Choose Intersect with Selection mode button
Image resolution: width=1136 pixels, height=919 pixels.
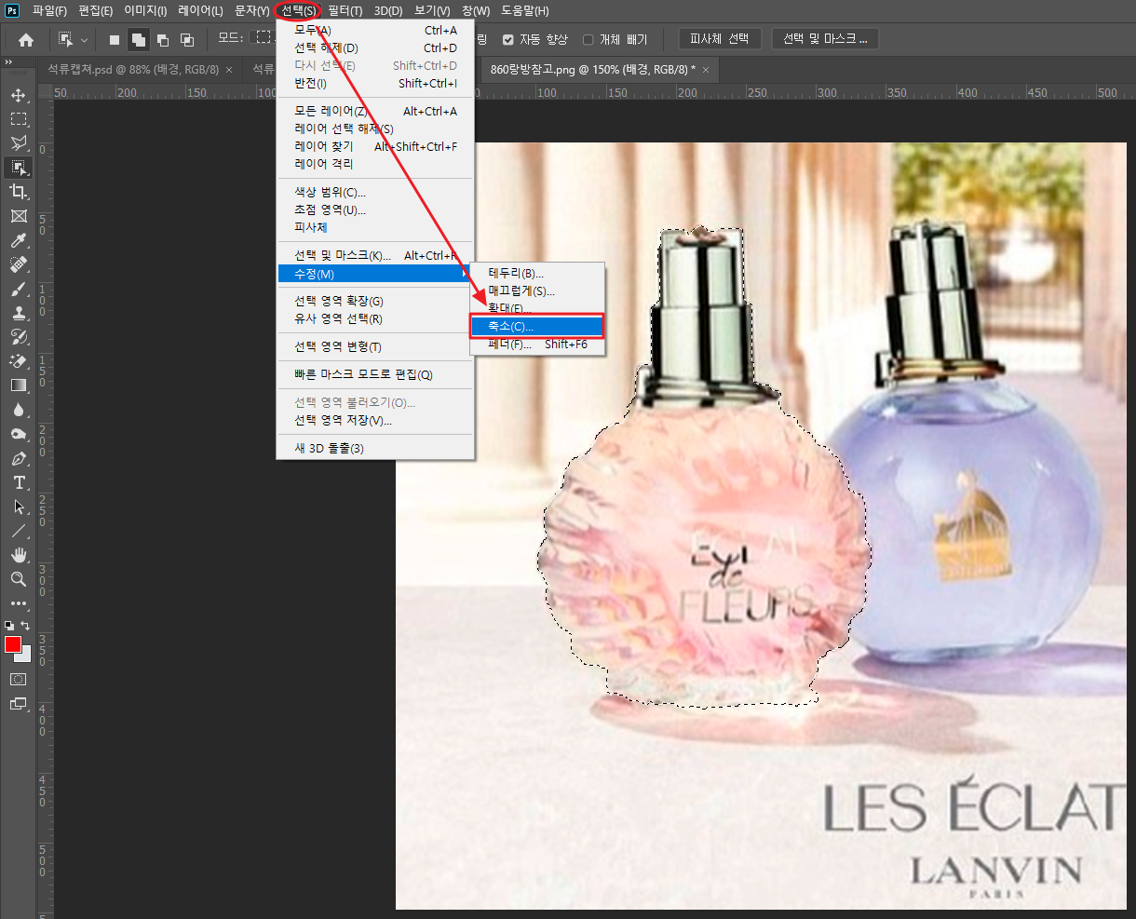[x=187, y=39]
